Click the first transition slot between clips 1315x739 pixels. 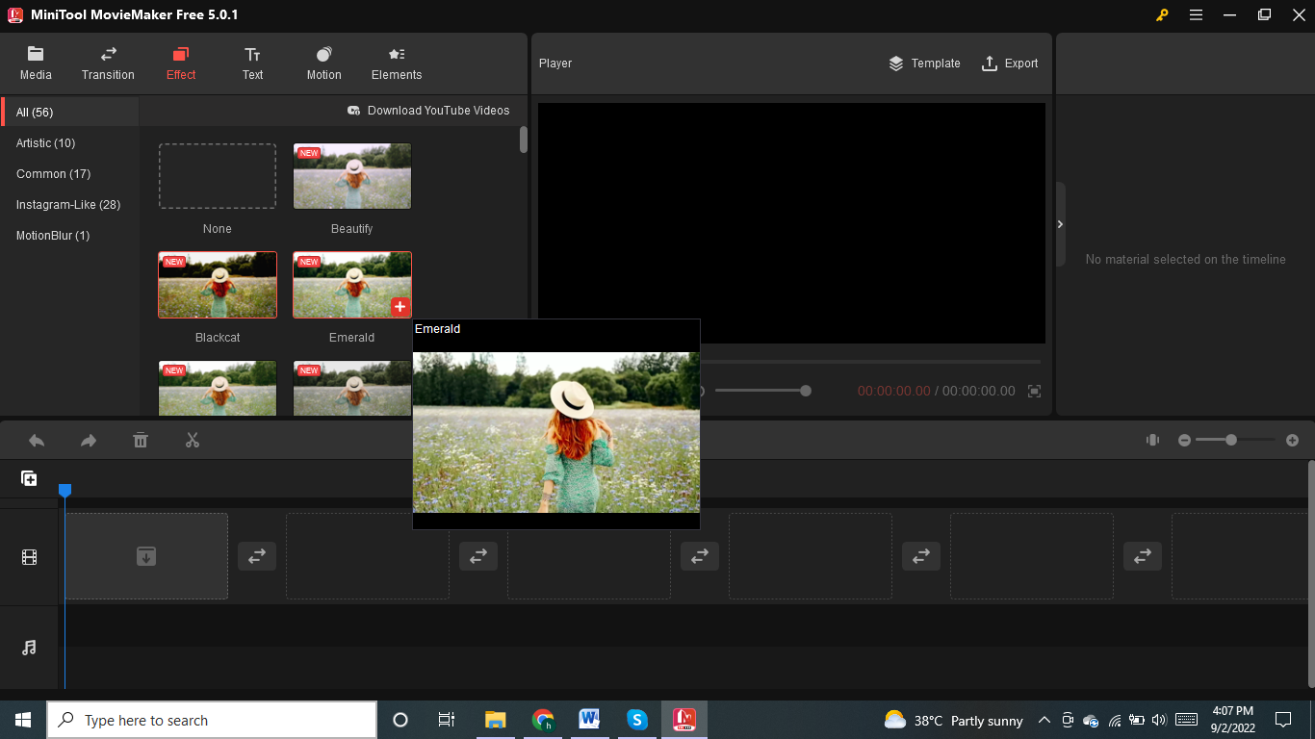[257, 556]
